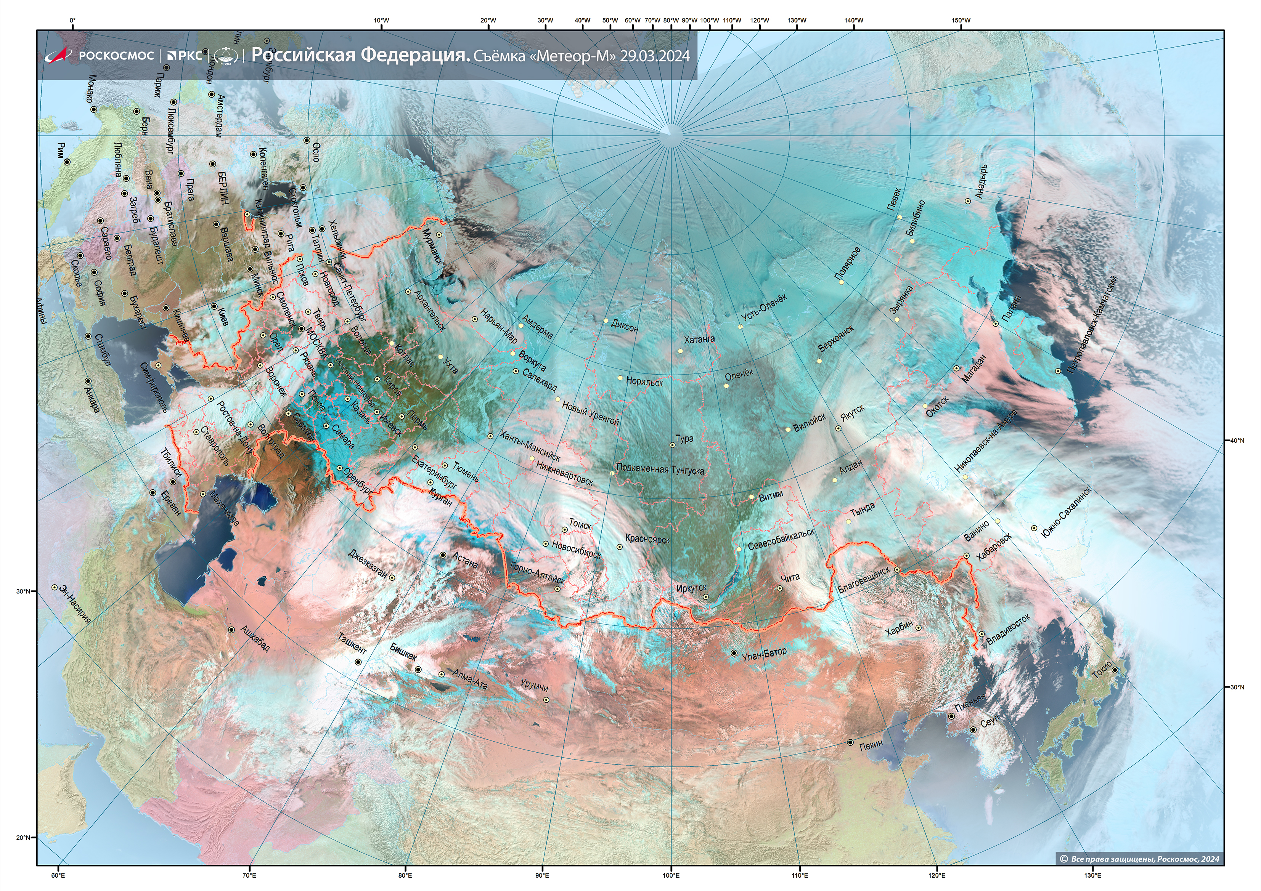Click the Мурманск city label
The image size is (1261, 891).
tap(432, 247)
